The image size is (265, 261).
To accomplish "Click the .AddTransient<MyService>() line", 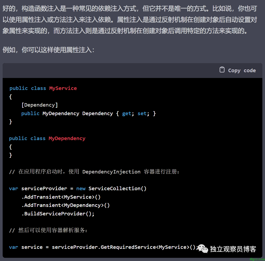I will [61, 197].
